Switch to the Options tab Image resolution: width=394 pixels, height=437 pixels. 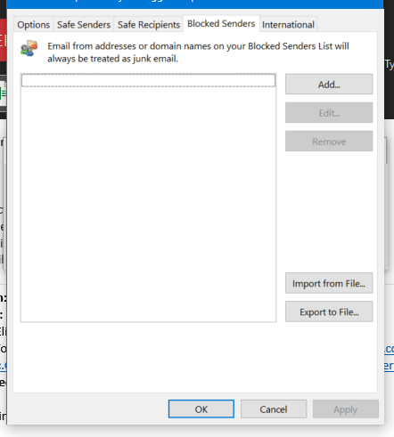(x=33, y=25)
